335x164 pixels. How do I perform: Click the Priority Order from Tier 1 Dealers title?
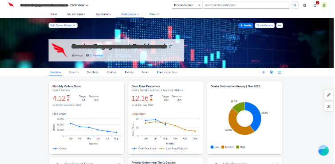[154, 163]
